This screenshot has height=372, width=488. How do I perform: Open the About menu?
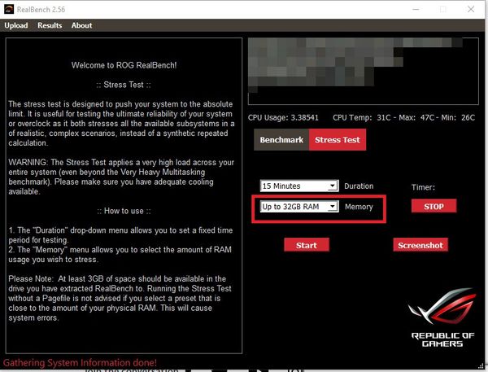[x=81, y=25]
